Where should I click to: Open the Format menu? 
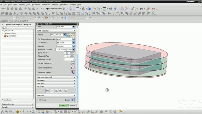(22, 4)
